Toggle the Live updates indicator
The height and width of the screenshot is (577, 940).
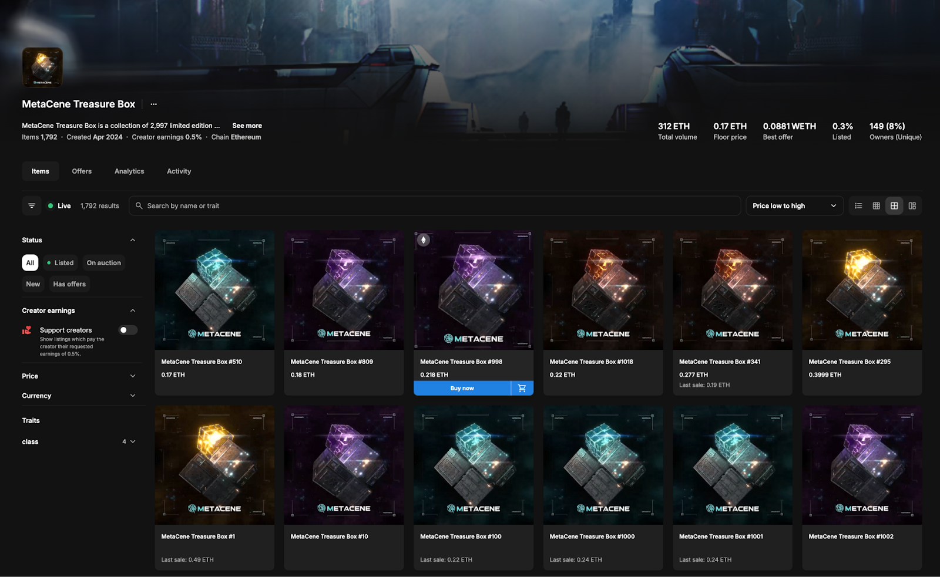(x=59, y=206)
